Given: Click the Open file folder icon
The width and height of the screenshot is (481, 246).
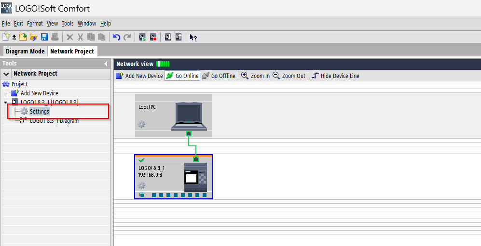Looking at the screenshot, I should coord(23,37).
